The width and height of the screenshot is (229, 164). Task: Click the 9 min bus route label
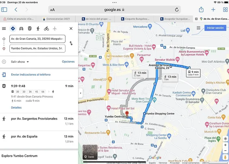pyautogui.click(x=193, y=73)
